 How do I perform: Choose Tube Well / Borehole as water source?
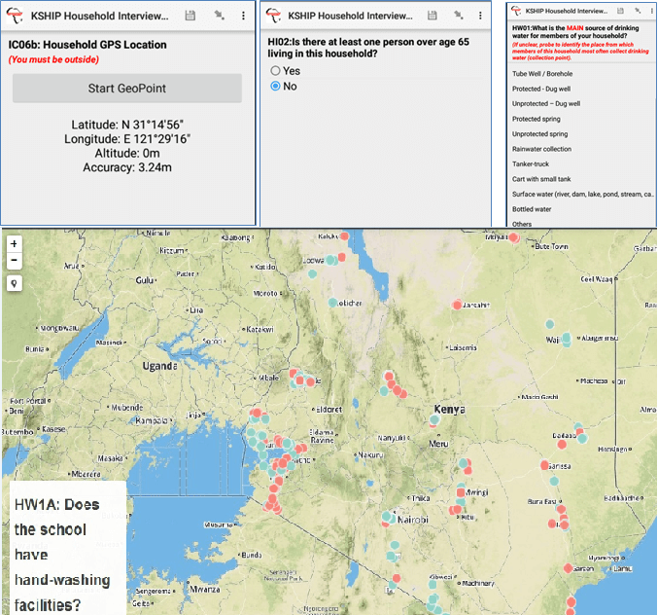click(544, 74)
